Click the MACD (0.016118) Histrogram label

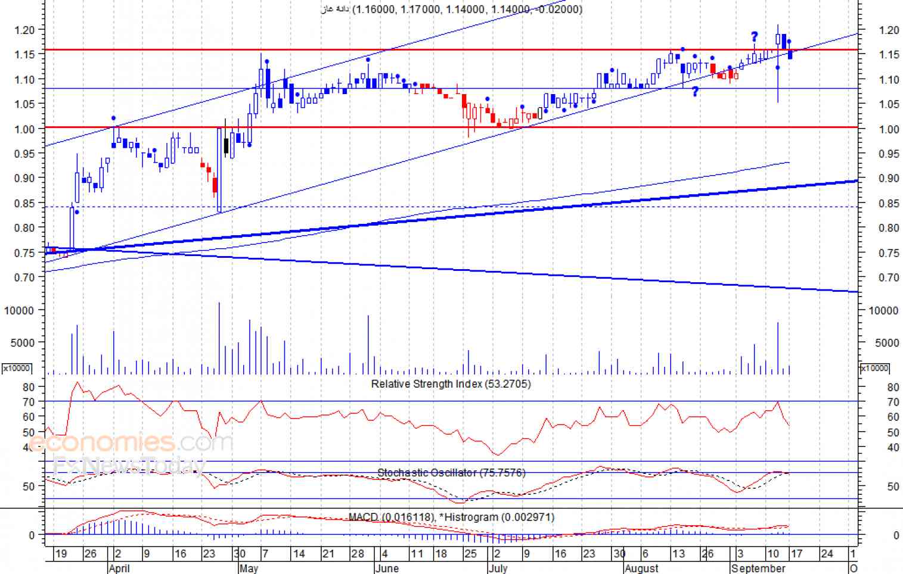(x=451, y=517)
